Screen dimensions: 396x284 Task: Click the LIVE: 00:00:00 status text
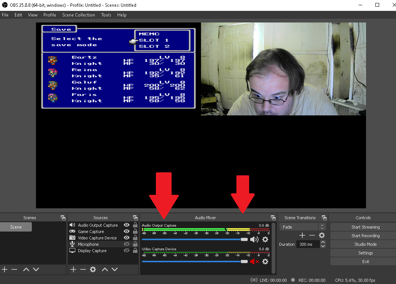tap(273, 280)
